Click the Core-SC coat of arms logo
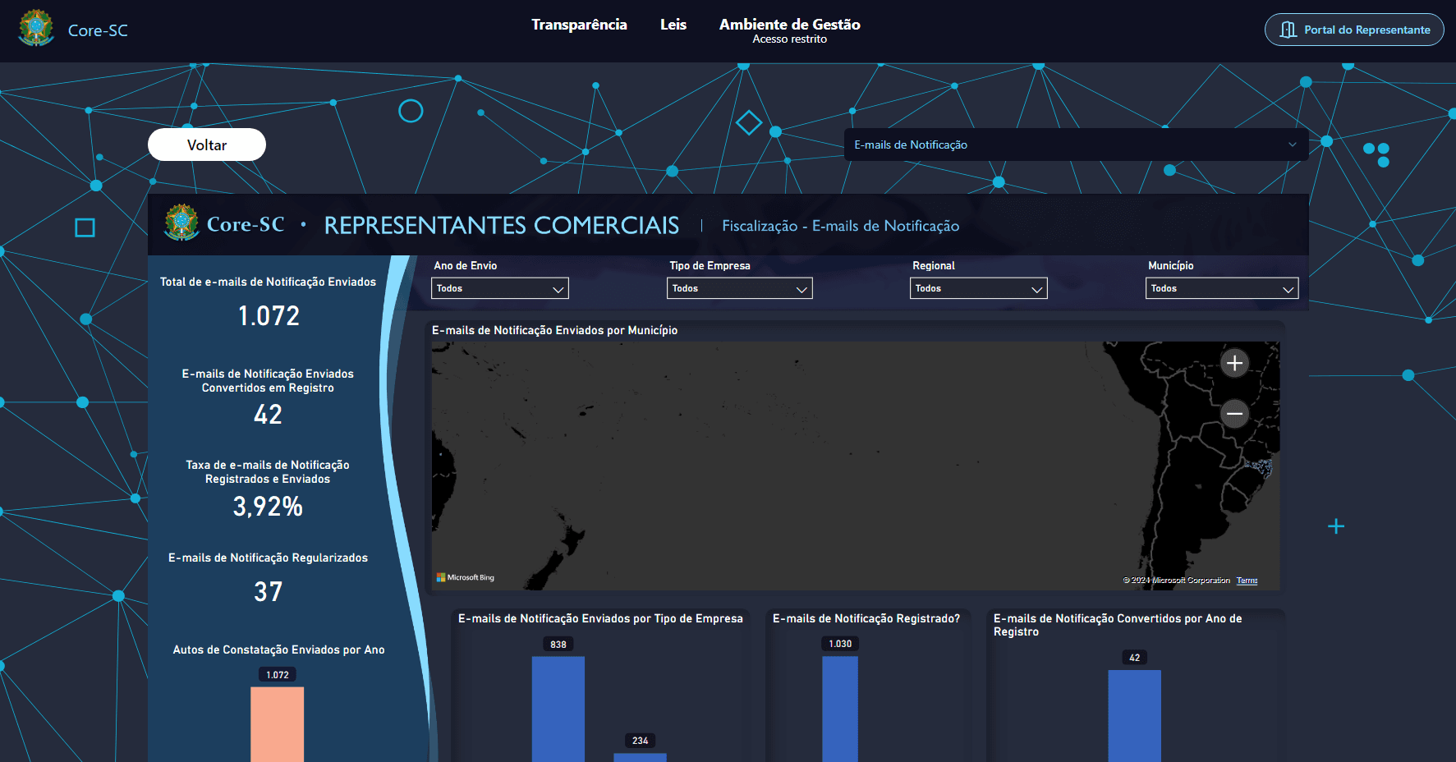The width and height of the screenshot is (1456, 762). (x=36, y=29)
